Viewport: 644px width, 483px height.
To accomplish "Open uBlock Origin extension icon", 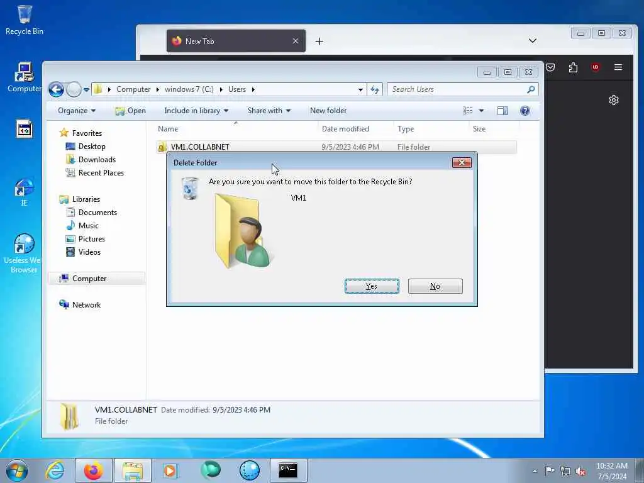I will pyautogui.click(x=596, y=67).
